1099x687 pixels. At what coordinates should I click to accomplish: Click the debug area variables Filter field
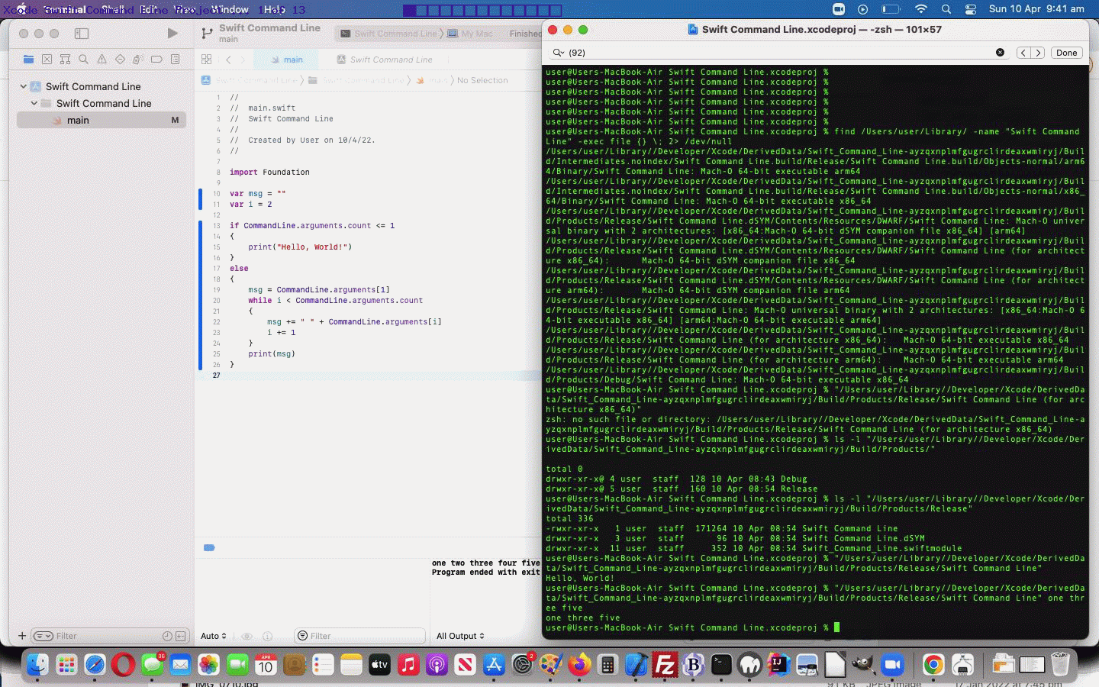pyautogui.click(x=359, y=636)
